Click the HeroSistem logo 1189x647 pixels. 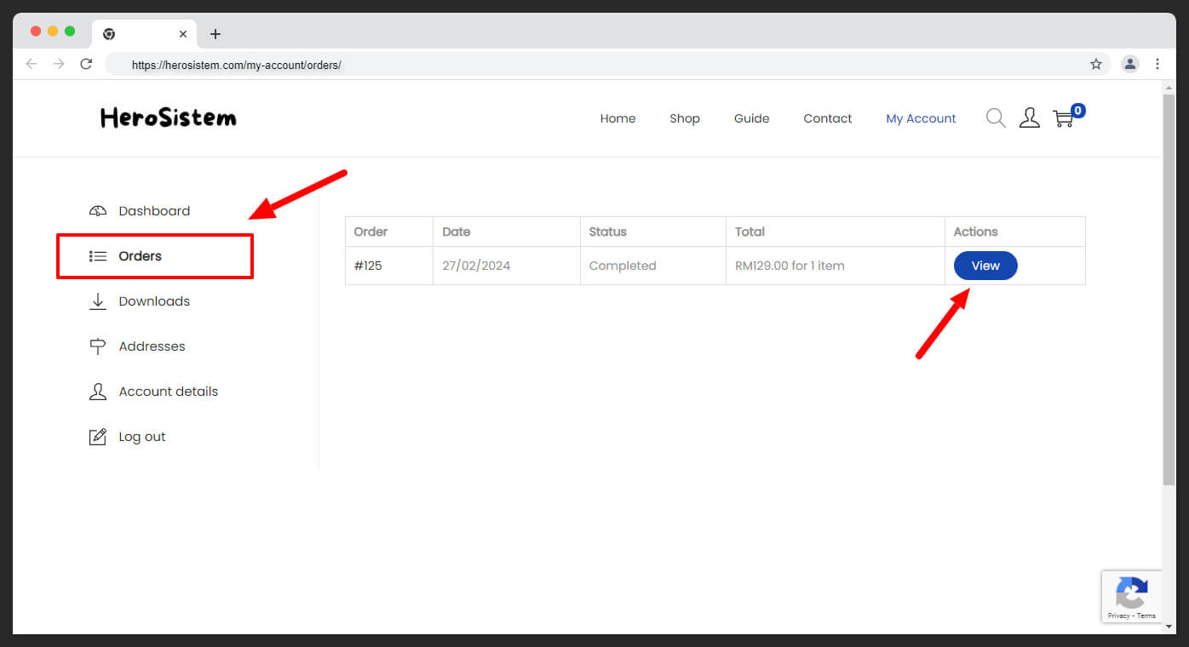169,117
